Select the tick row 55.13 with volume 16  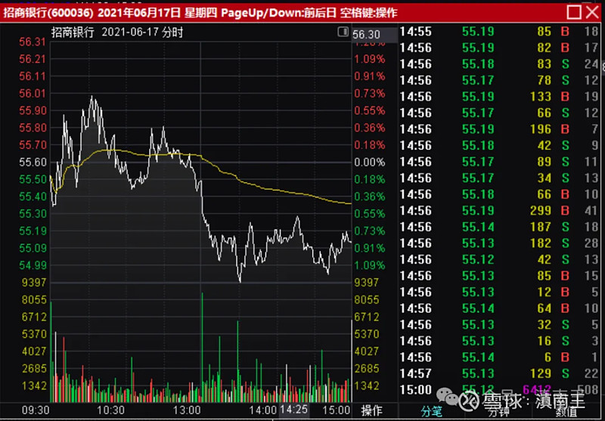(x=499, y=341)
